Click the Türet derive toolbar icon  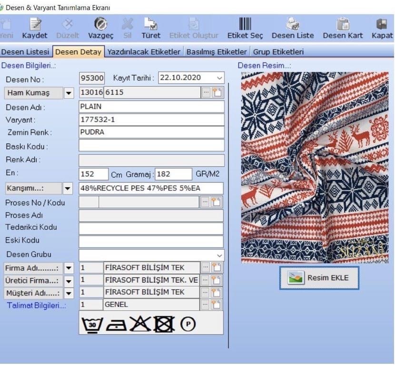[x=151, y=24]
